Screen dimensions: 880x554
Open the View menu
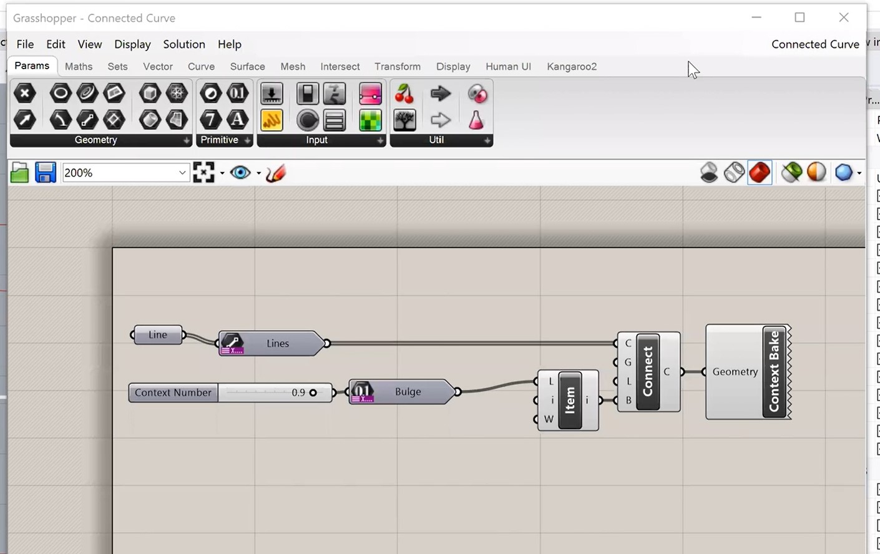[90, 44]
